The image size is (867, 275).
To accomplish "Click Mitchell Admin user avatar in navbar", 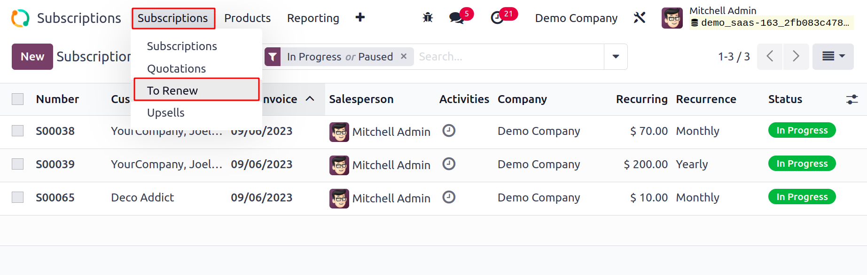I will tap(672, 18).
